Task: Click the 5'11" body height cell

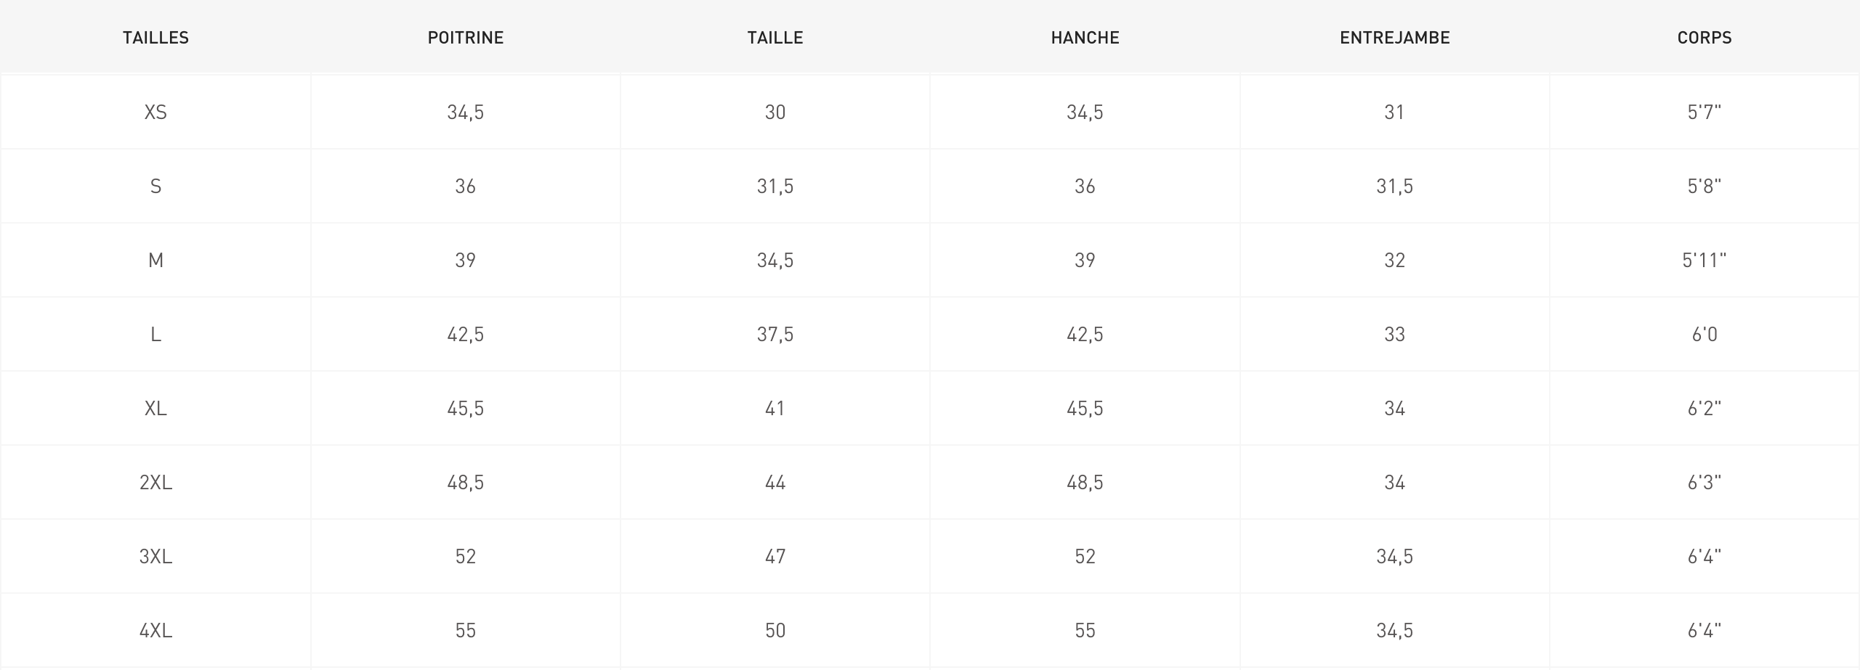Action: [1705, 260]
